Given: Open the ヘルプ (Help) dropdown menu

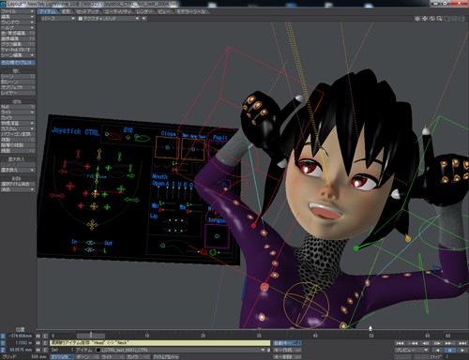Looking at the screenshot, I should pos(18,28).
